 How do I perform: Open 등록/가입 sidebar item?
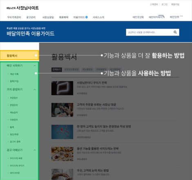tap(14, 81)
